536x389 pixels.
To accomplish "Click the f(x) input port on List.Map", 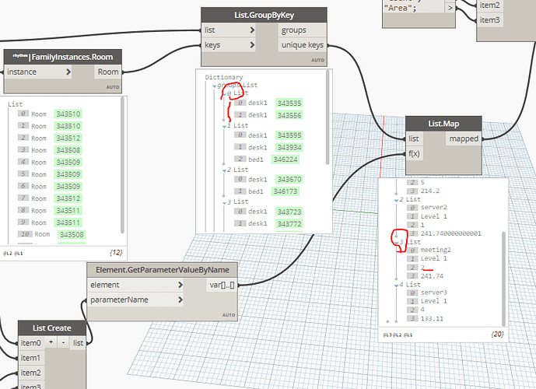I will point(414,154).
